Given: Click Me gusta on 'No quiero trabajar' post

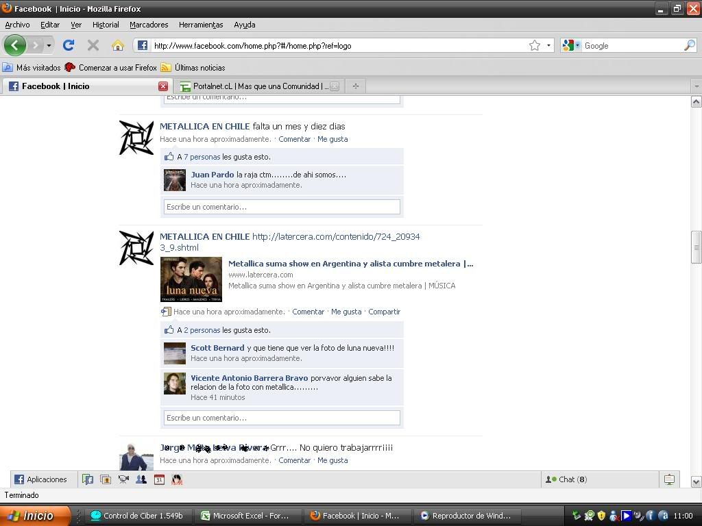Looking at the screenshot, I should click(x=332, y=460).
